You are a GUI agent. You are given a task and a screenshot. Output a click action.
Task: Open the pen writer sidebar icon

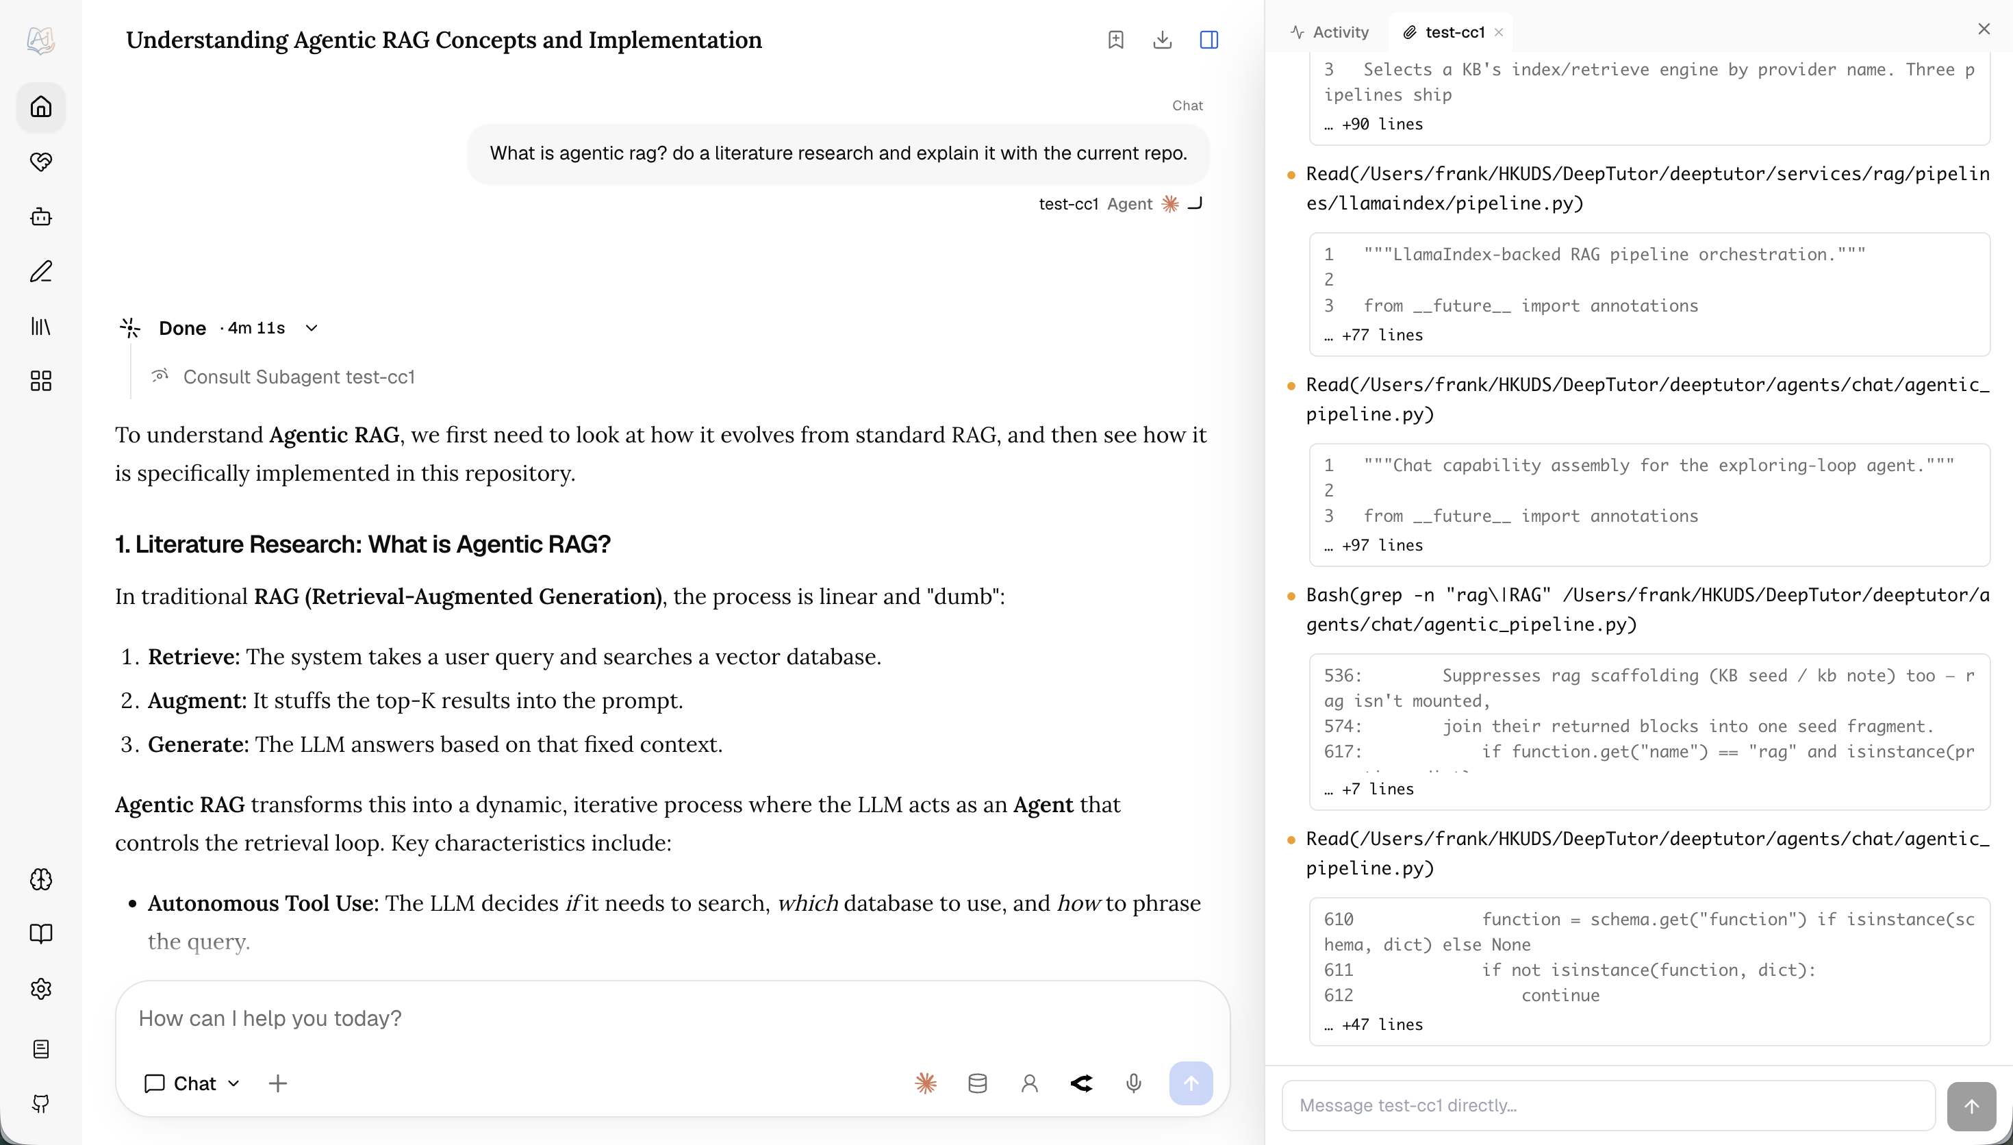[x=41, y=272]
